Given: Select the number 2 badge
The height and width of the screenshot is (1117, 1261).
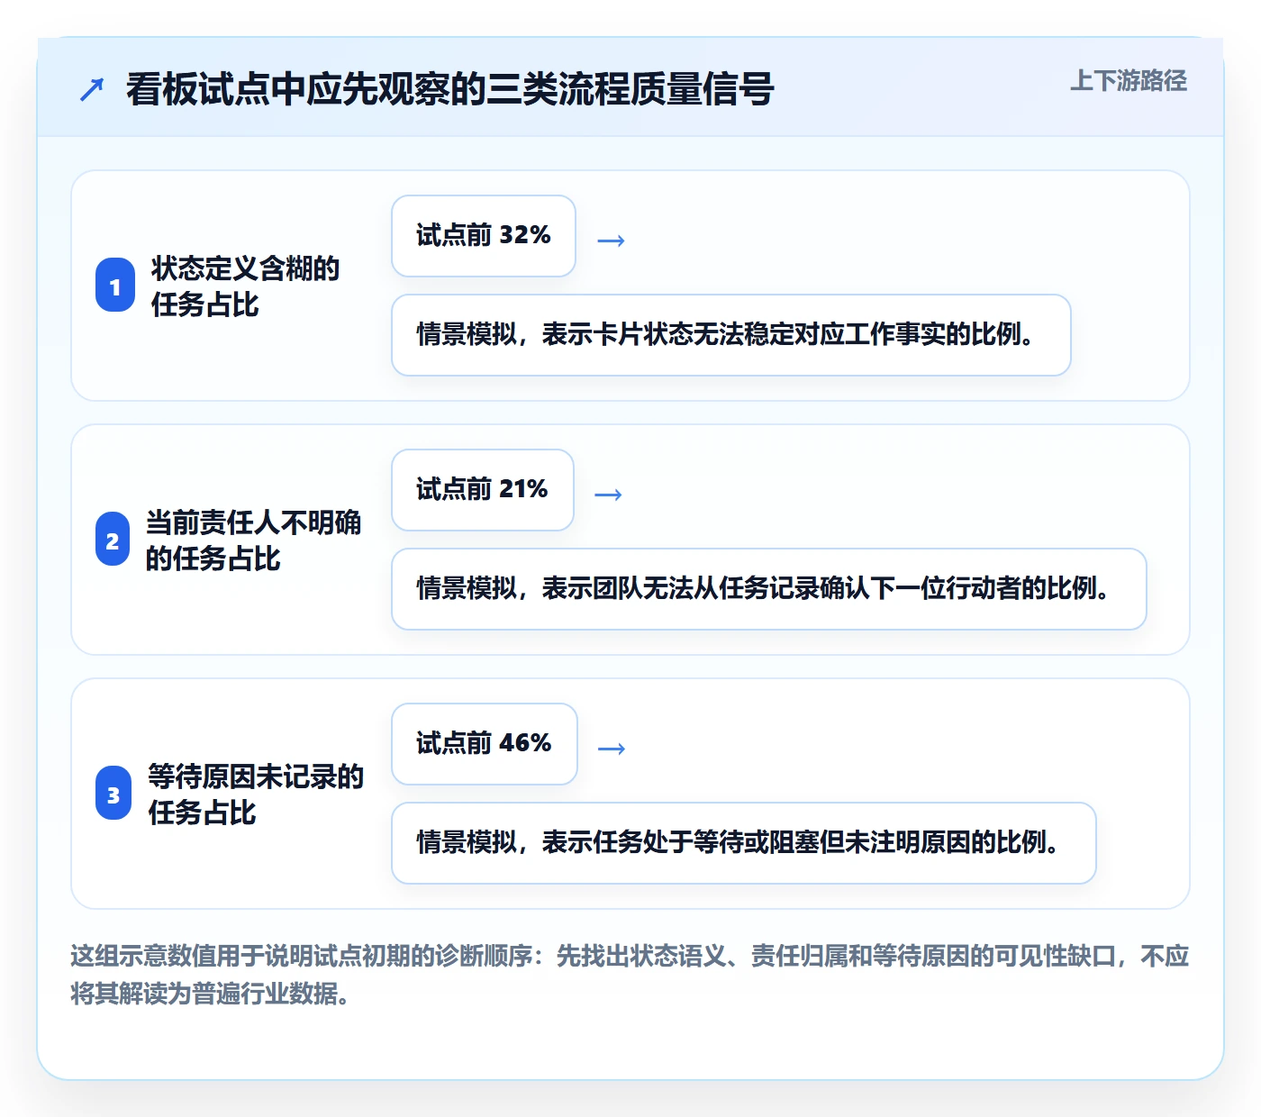Looking at the screenshot, I should [113, 540].
